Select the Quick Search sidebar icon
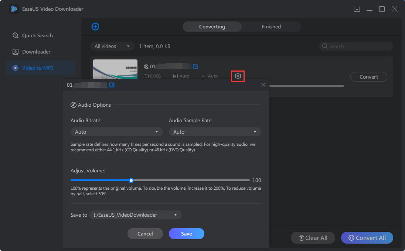The height and width of the screenshot is (251, 405). click(16, 35)
